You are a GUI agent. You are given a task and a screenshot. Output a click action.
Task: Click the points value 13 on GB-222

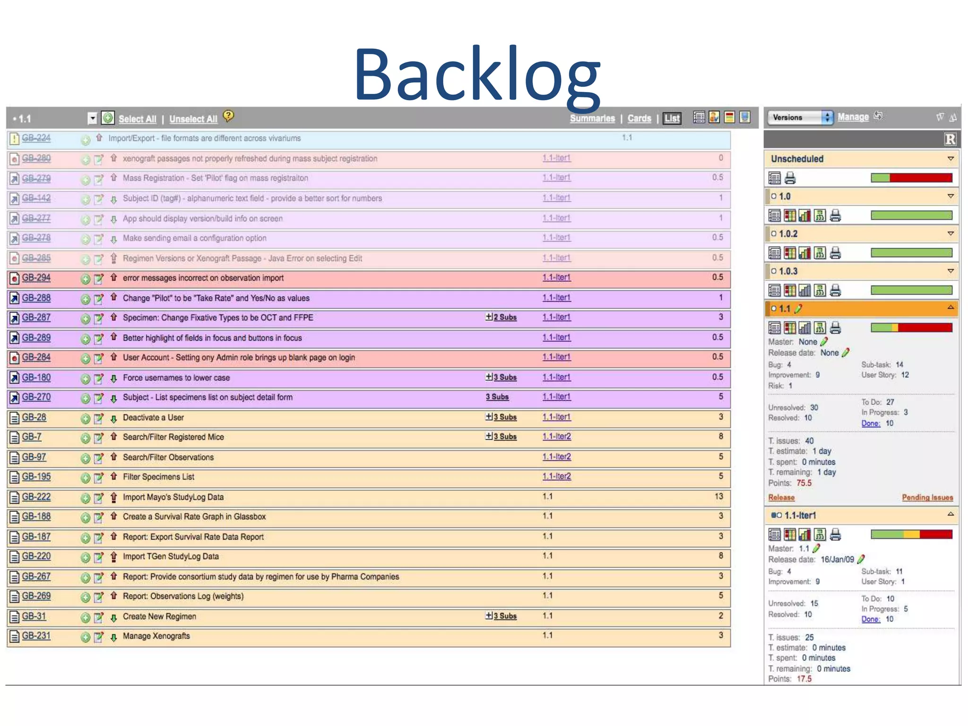pyautogui.click(x=718, y=497)
